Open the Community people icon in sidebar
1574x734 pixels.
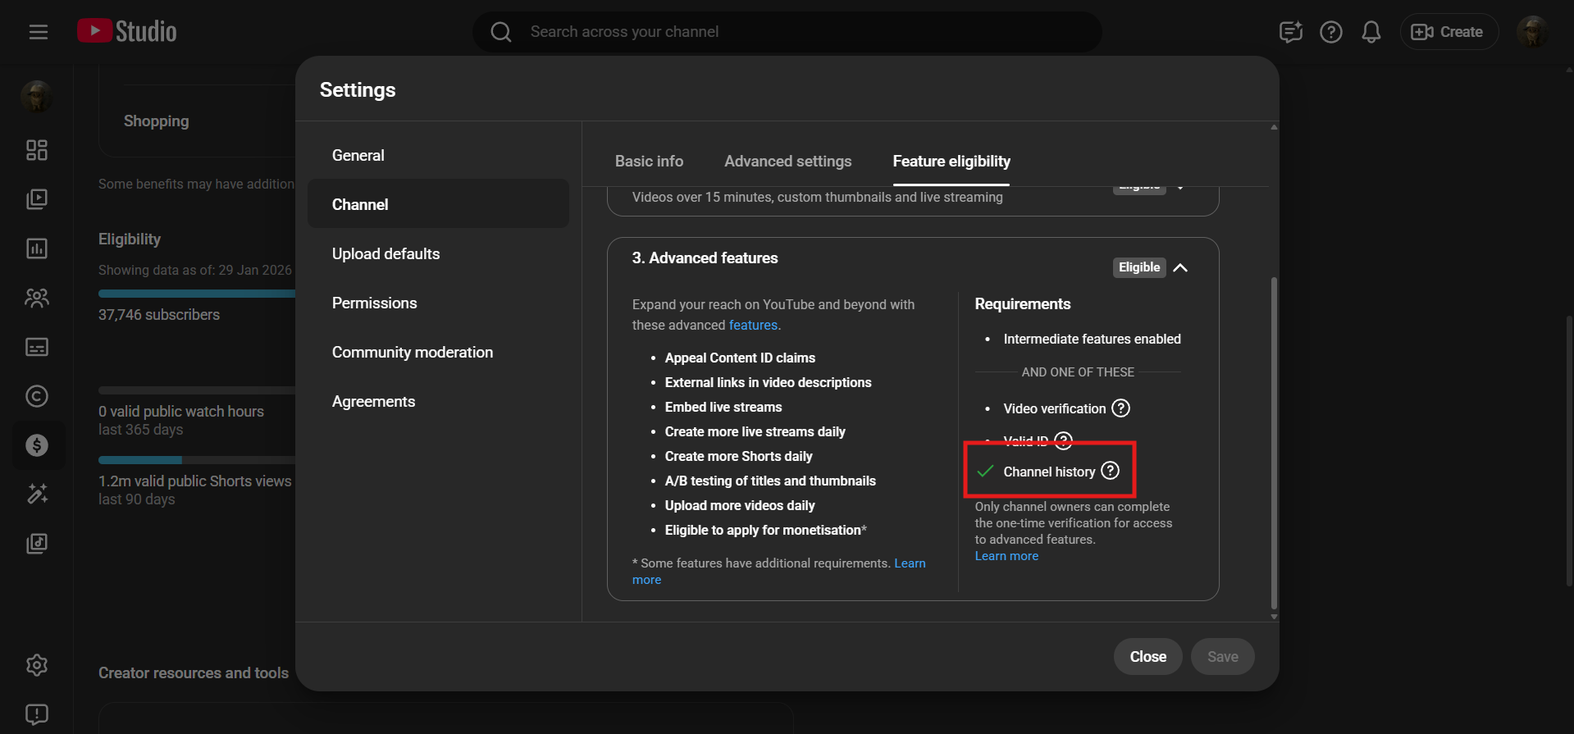tap(37, 298)
